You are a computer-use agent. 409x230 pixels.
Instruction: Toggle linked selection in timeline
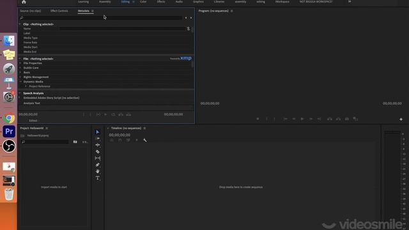pyautogui.click(x=128, y=141)
